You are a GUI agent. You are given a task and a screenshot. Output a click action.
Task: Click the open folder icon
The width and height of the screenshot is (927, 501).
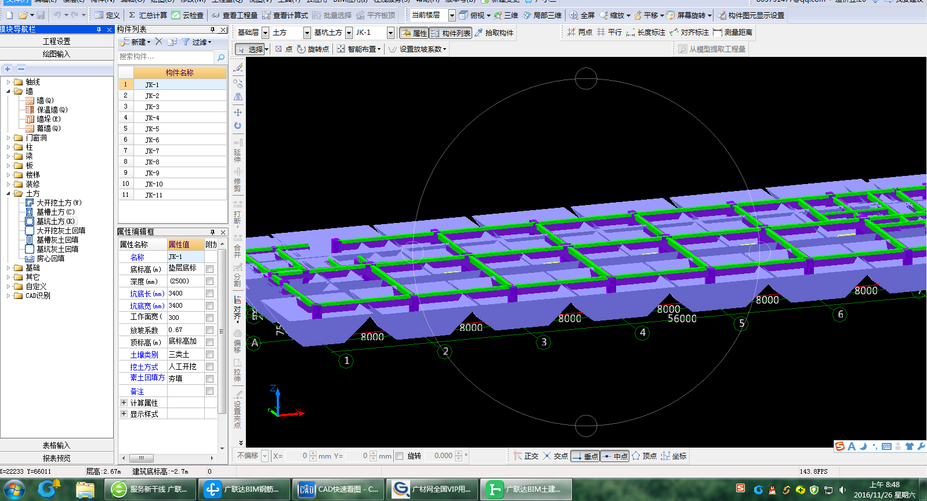click(x=23, y=15)
